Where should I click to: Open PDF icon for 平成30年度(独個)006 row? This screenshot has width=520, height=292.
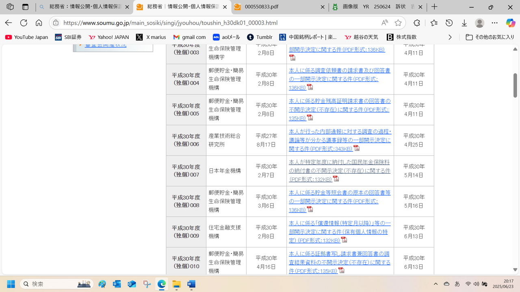tap(356, 148)
